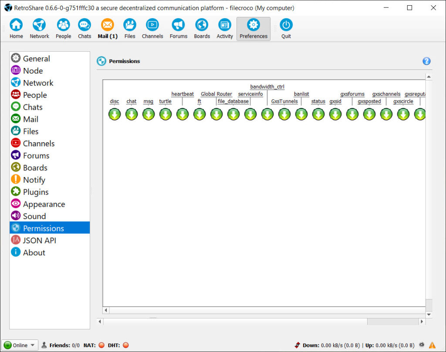The width and height of the screenshot is (446, 352).
Task: Toggle the chat service permission switch
Action: (132, 114)
